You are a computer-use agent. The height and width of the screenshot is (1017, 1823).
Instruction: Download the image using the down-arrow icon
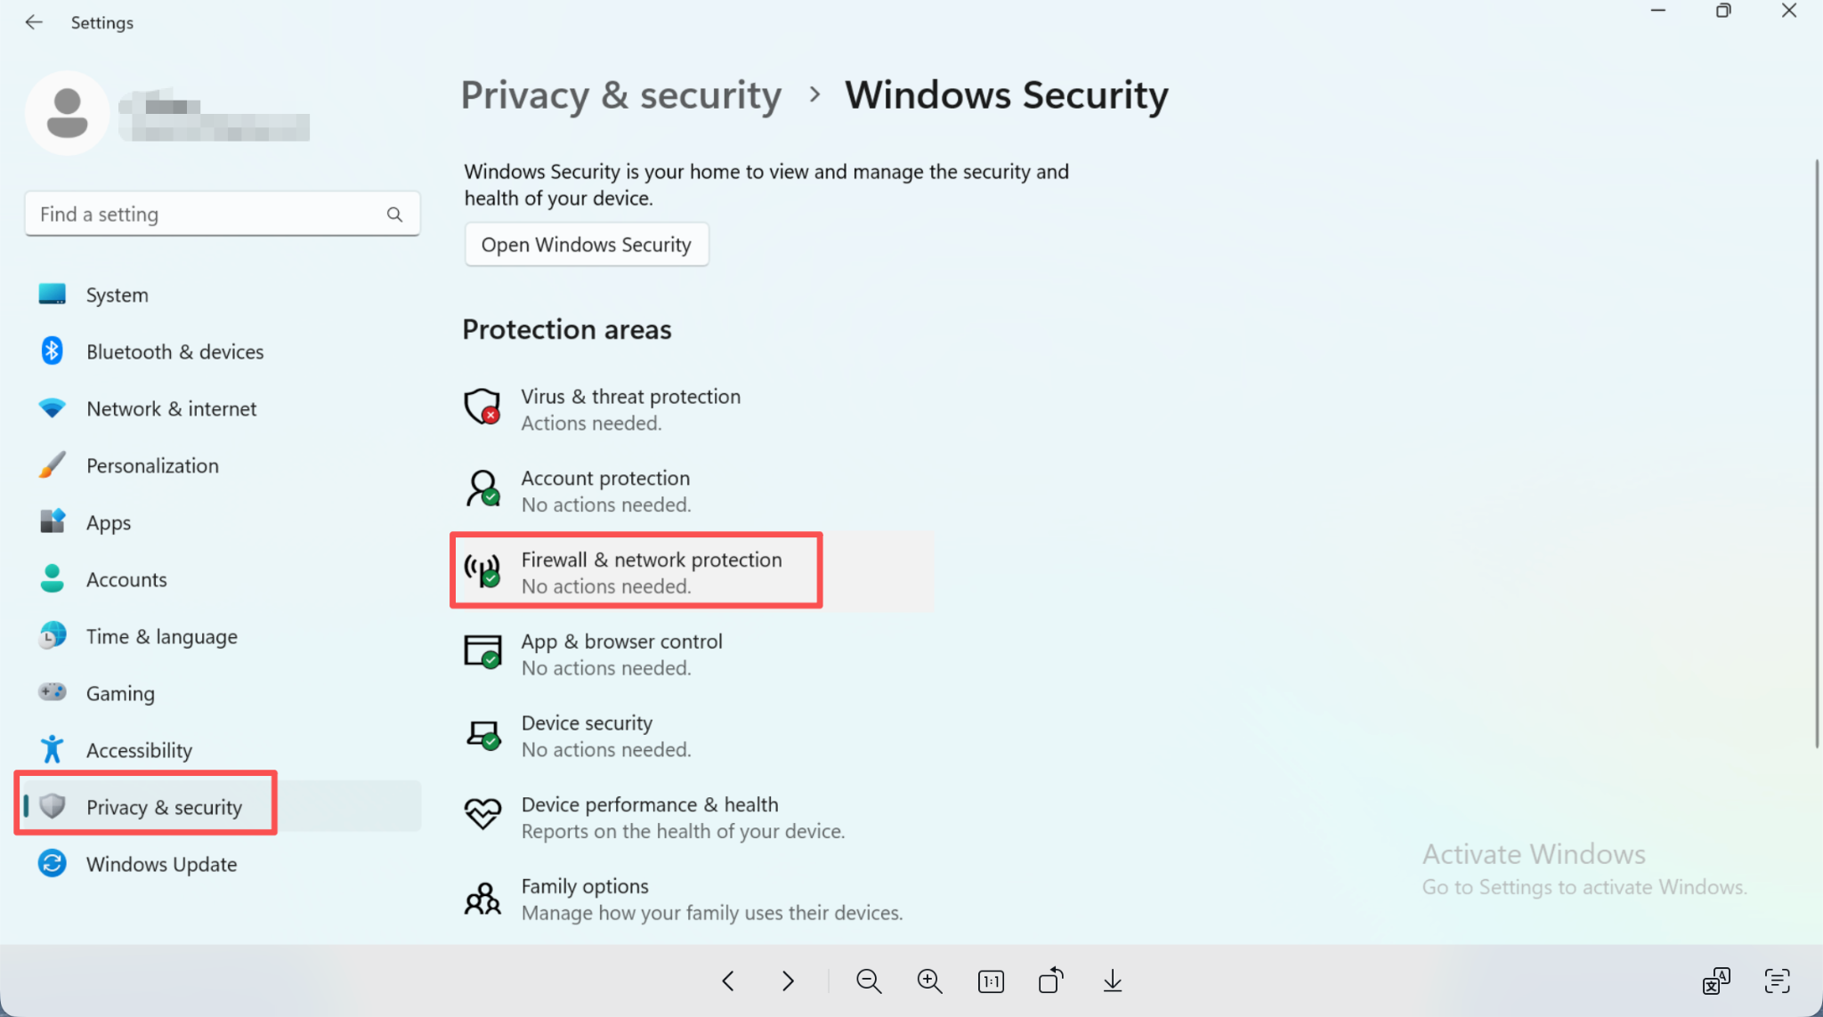tap(1112, 981)
